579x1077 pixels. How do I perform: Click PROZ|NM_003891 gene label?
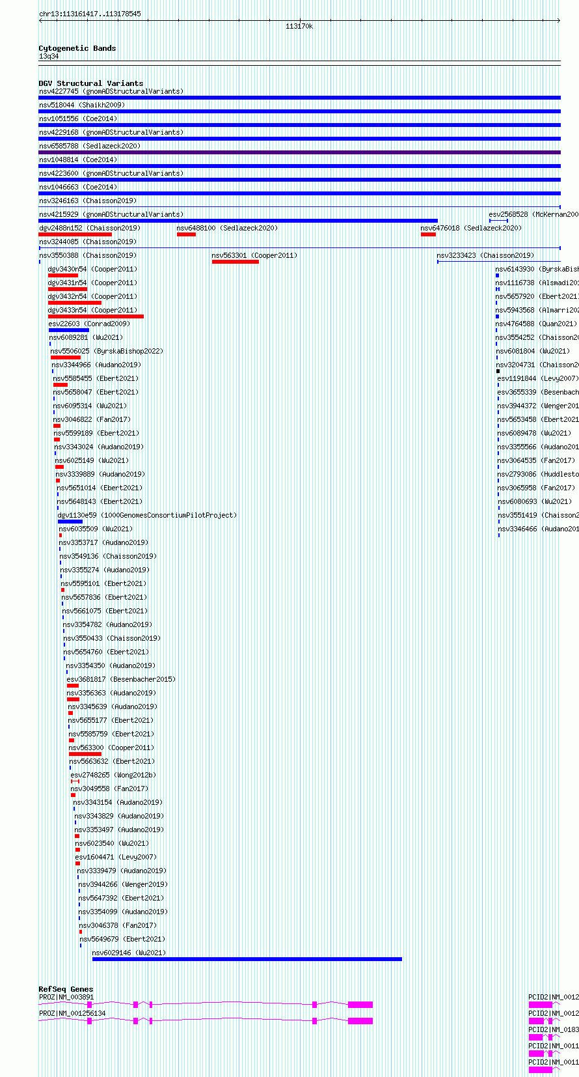66,997
